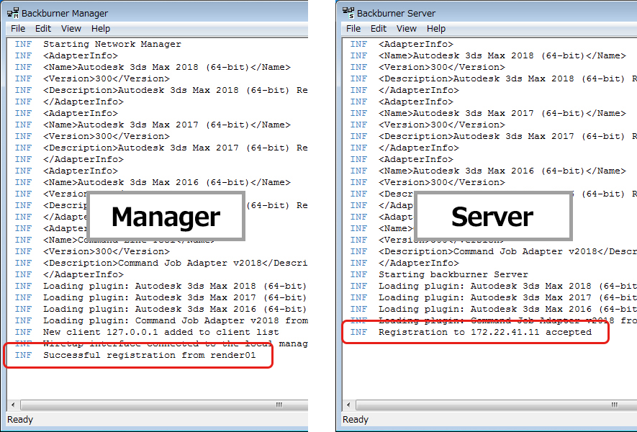637x432 pixels.
Task: Click the Backburner Manager title bar icon
Action: (13, 13)
